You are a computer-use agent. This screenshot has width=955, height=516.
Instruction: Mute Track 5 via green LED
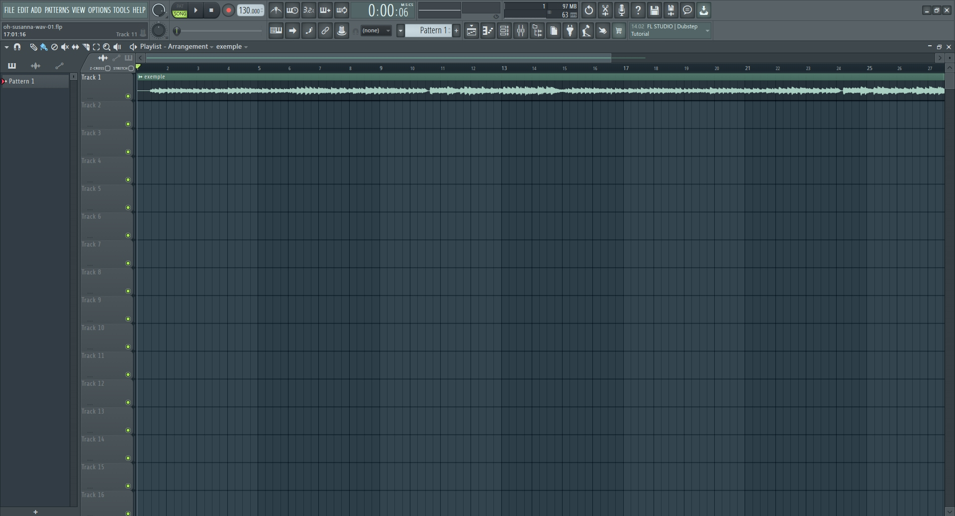click(128, 208)
